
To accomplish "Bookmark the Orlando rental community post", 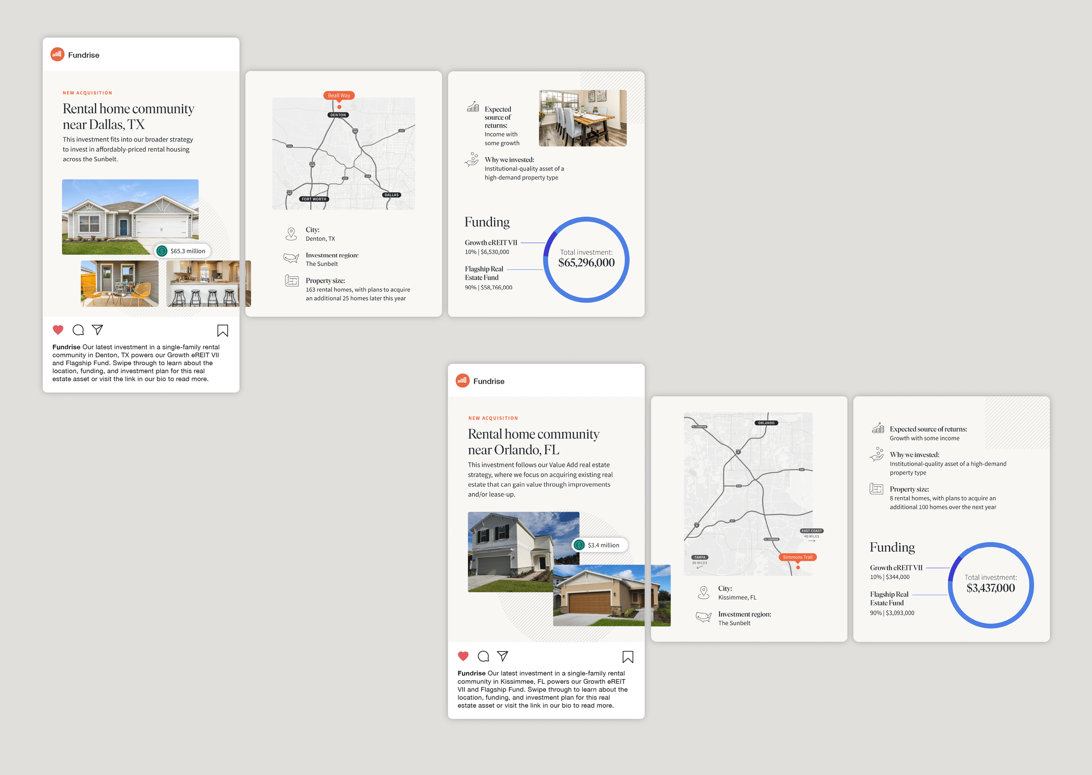I will [628, 657].
